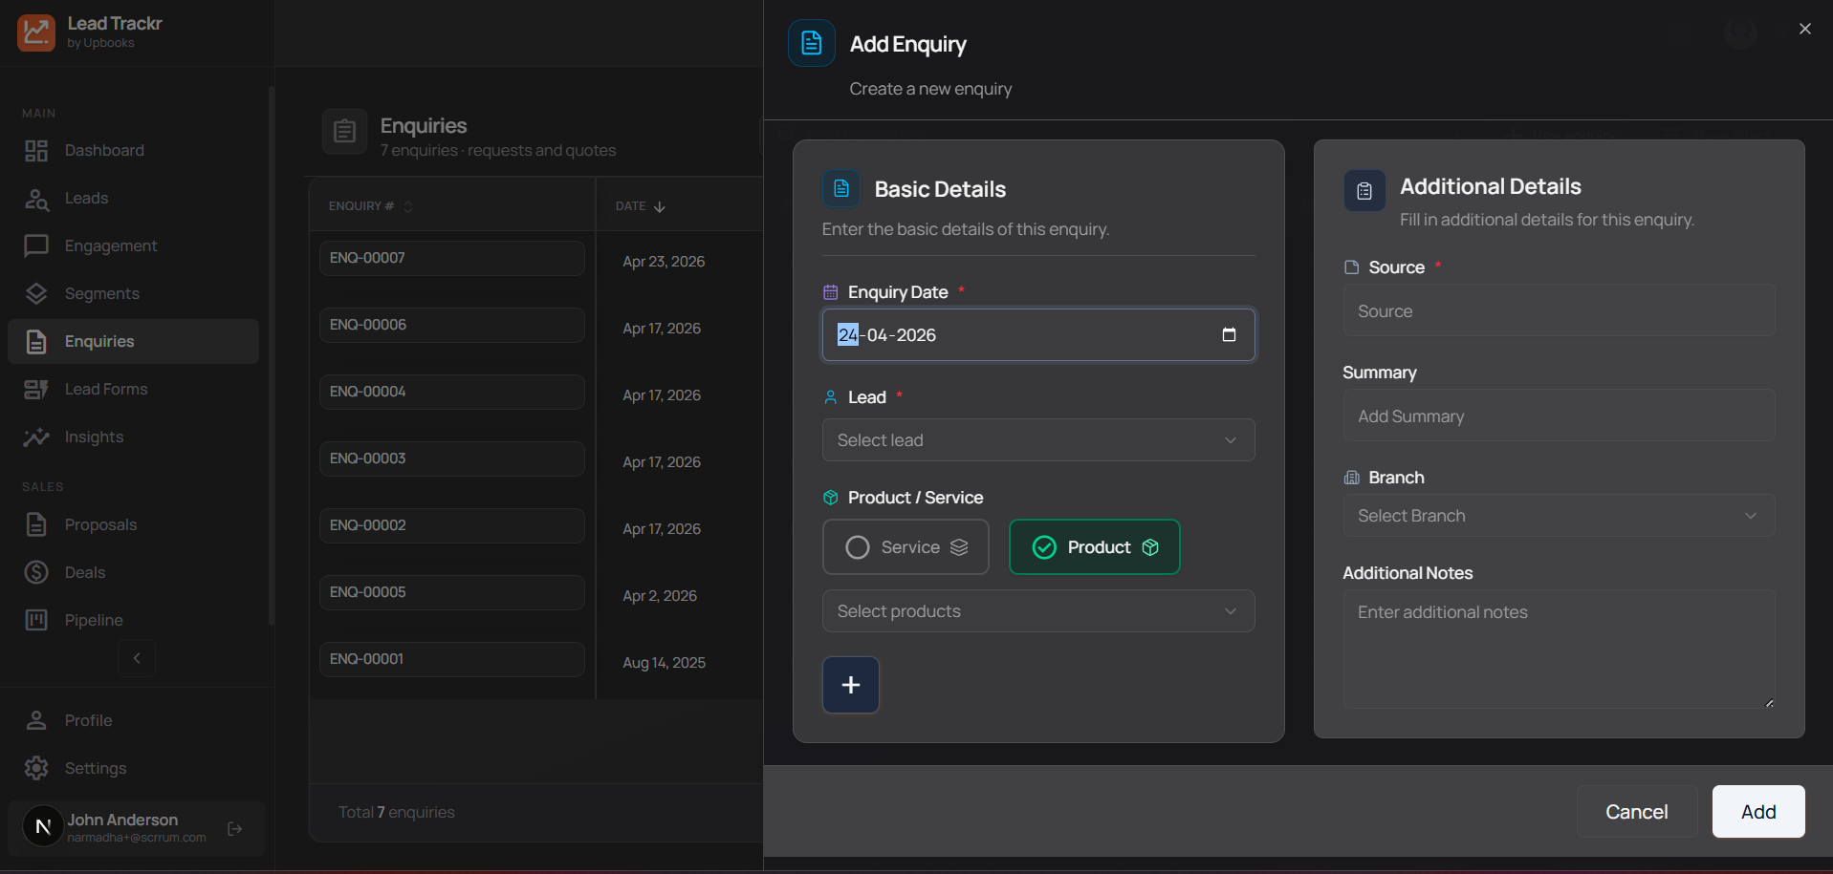The height and width of the screenshot is (874, 1833).
Task: Open Settings gear in the sidebar
Action: 36,768
